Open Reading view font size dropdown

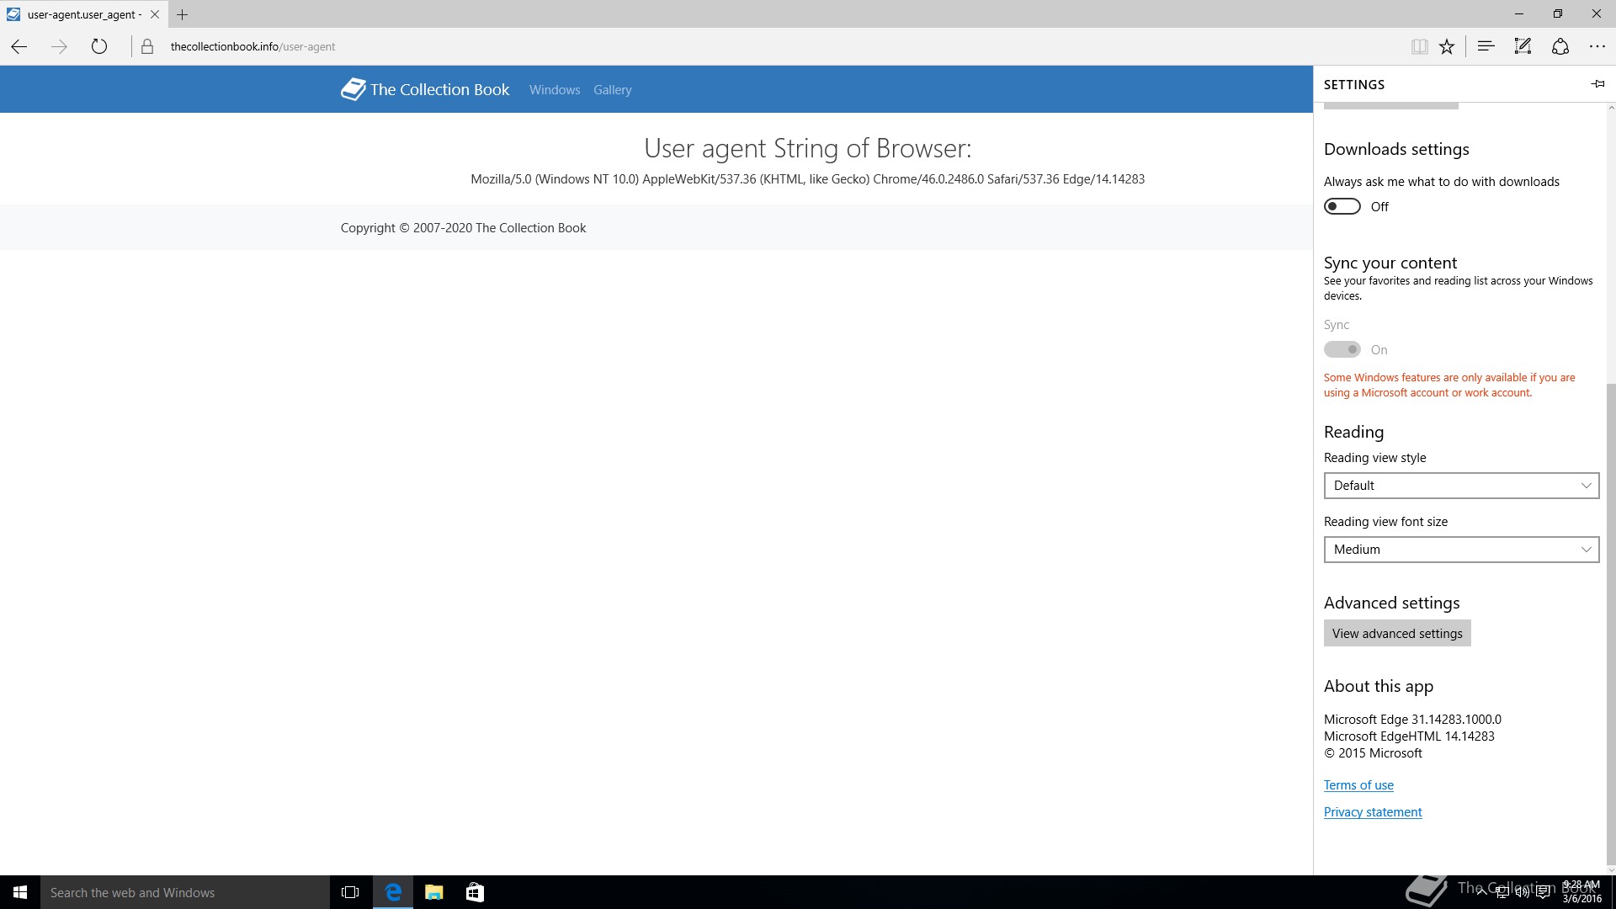[x=1461, y=550]
